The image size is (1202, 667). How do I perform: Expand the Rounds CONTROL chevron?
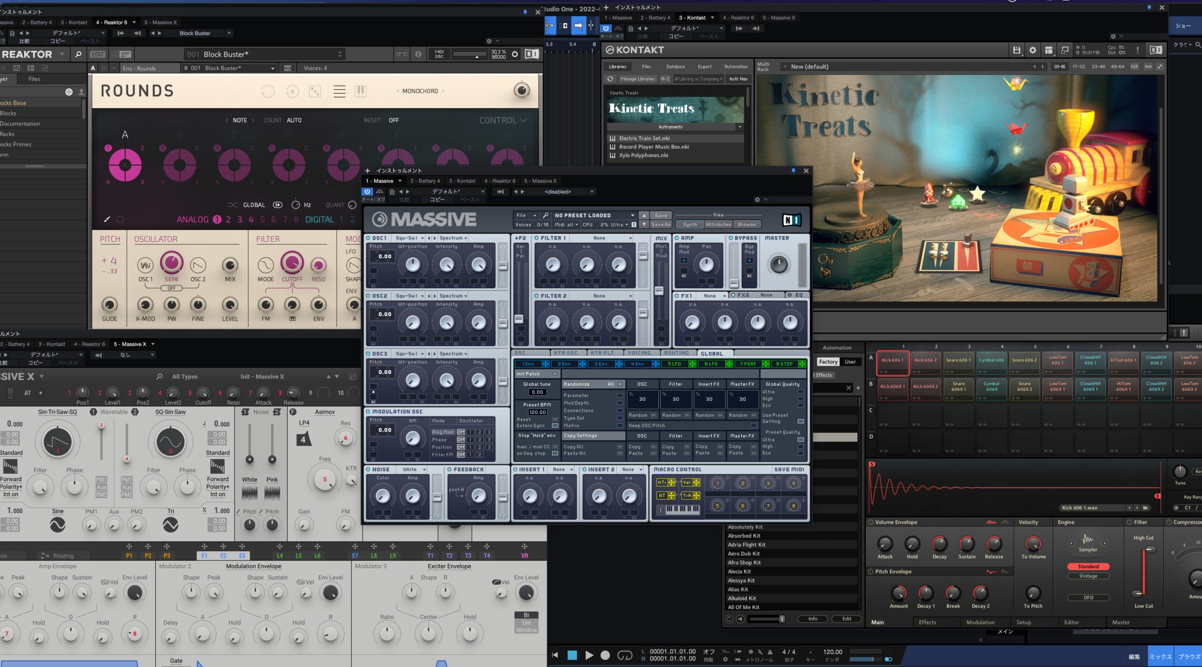523,121
